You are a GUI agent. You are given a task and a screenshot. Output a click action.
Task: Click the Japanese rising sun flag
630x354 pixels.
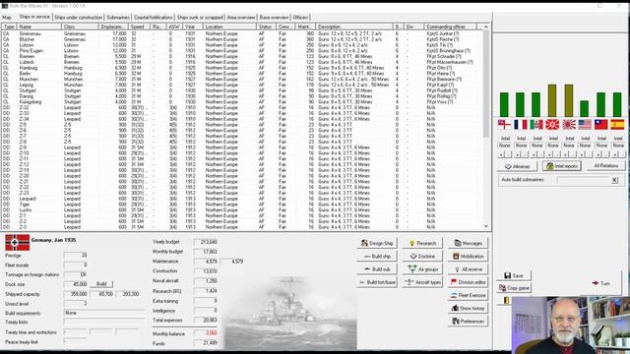coord(569,125)
